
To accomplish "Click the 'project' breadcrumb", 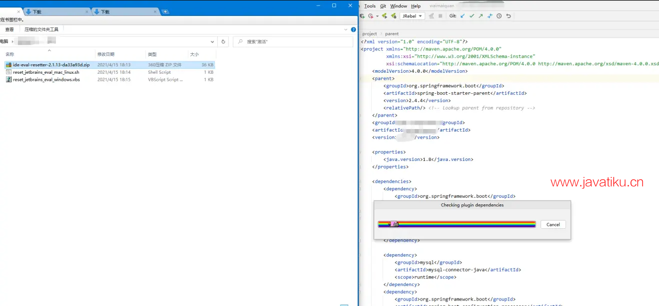I will [370, 34].
